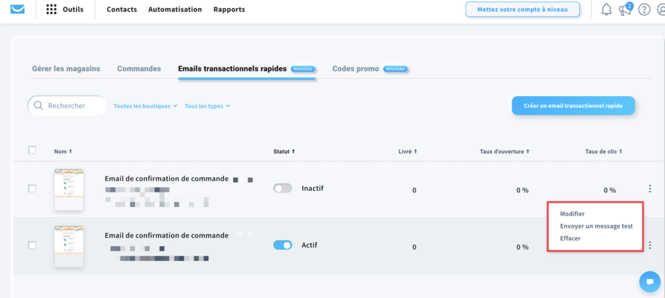The height and width of the screenshot is (298, 665).
Task: Check the select-all checkbox in table header
Action: 32,150
